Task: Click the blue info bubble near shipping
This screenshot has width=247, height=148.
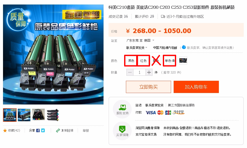Action: tap(184, 47)
